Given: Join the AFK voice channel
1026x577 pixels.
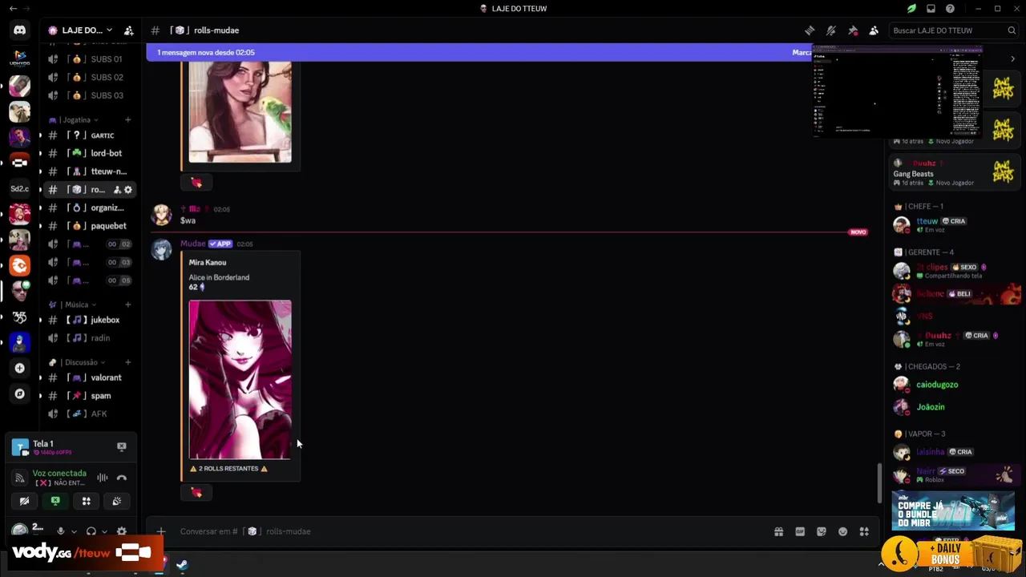Looking at the screenshot, I should (90, 414).
